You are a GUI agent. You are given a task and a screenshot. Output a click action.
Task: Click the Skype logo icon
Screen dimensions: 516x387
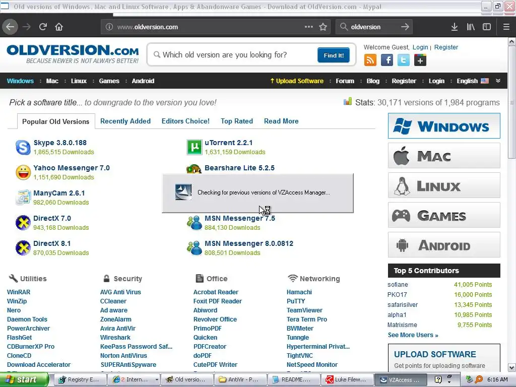pos(23,147)
